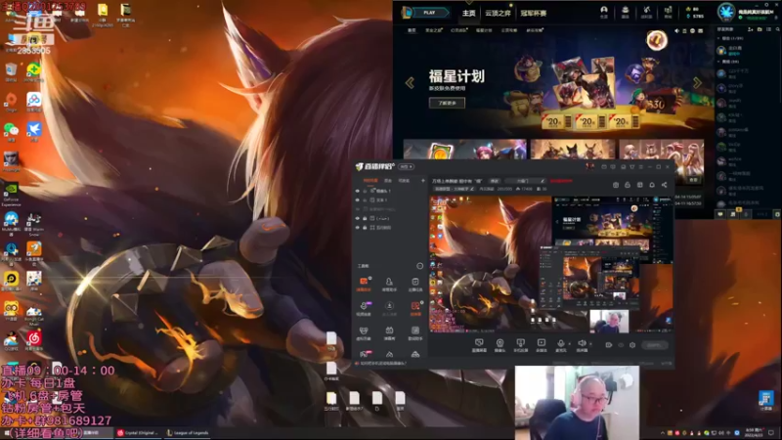This screenshot has height=440, width=782.
Task: Open the loot hammer icon in League header
Action: pos(646,10)
